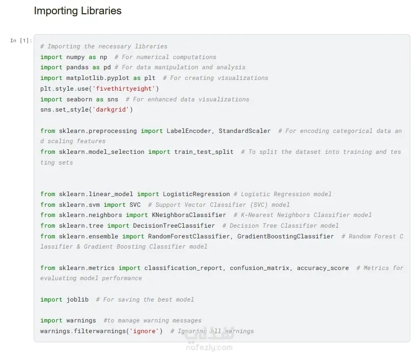This screenshot has height=352, width=418.
Task: Click the "# Importing the necessary libraries" comment
Action: point(104,46)
